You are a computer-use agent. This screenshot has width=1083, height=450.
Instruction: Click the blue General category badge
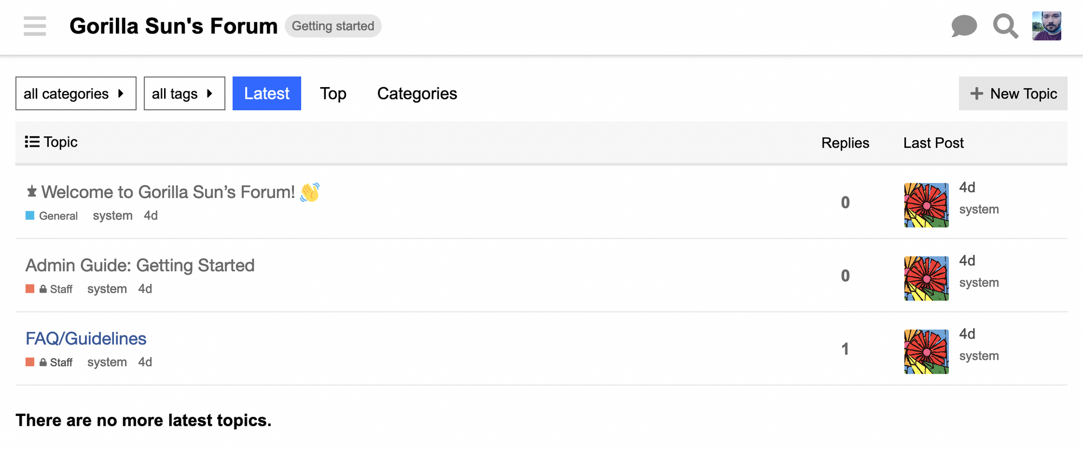[52, 216]
